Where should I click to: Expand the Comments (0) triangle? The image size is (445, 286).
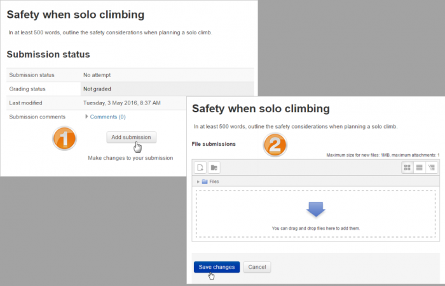pos(86,117)
